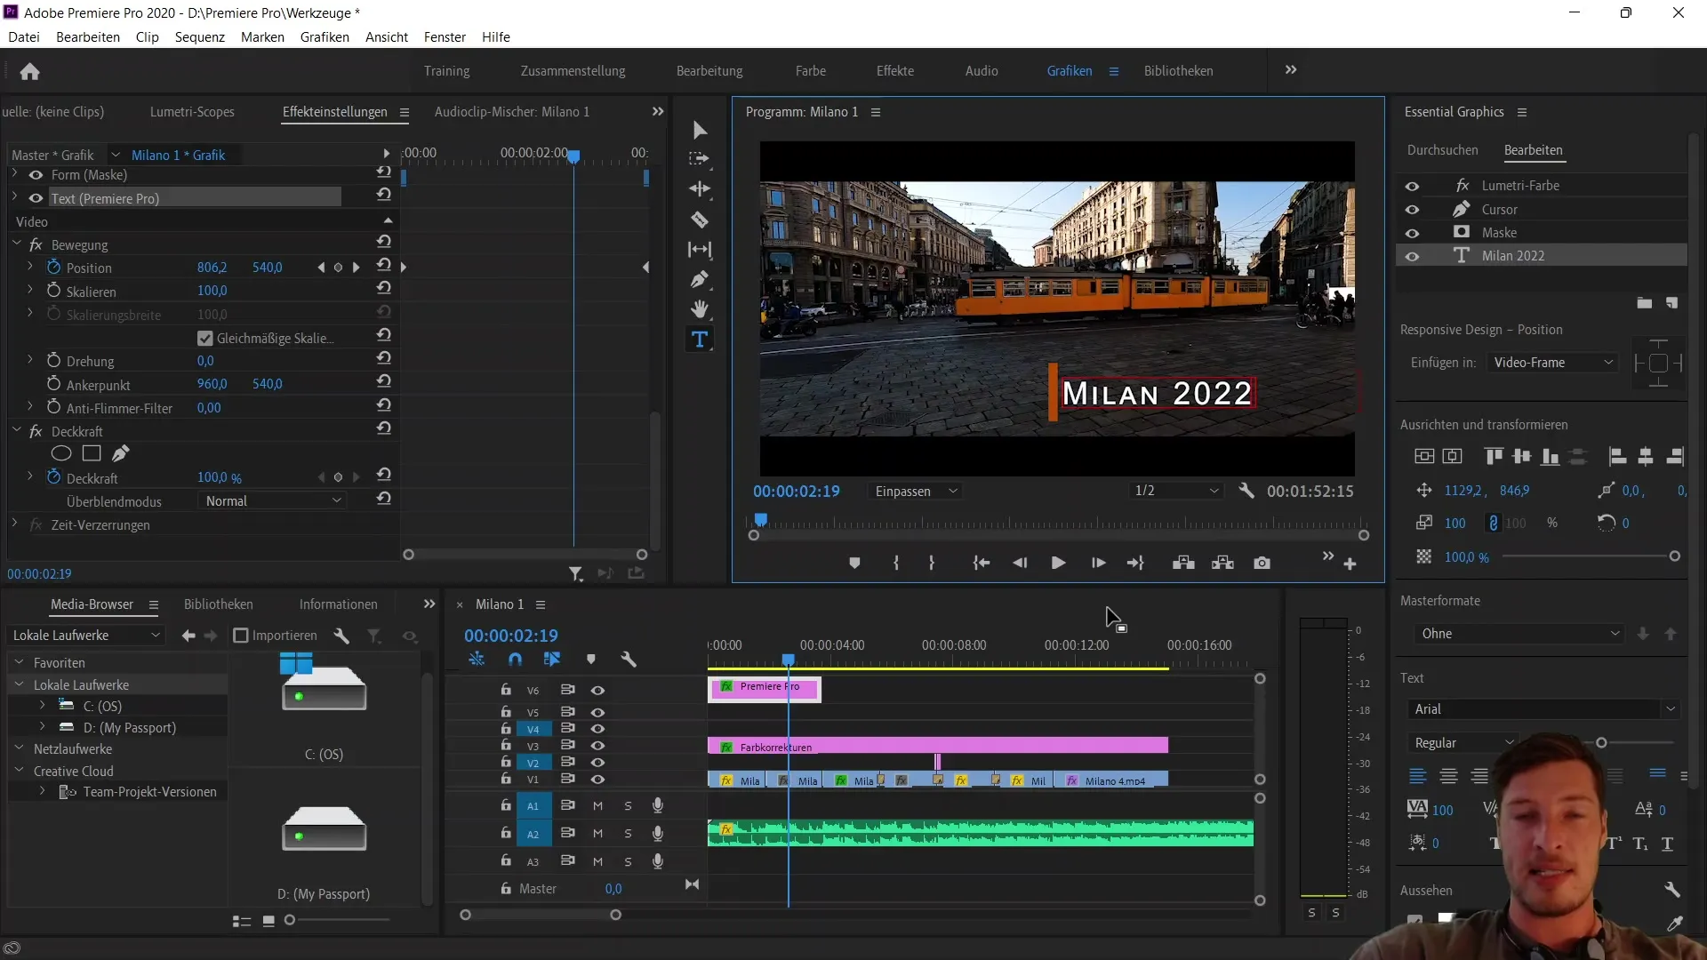1707x960 pixels.
Task: Open the Grafiken workspace tab
Action: tap(1068, 70)
